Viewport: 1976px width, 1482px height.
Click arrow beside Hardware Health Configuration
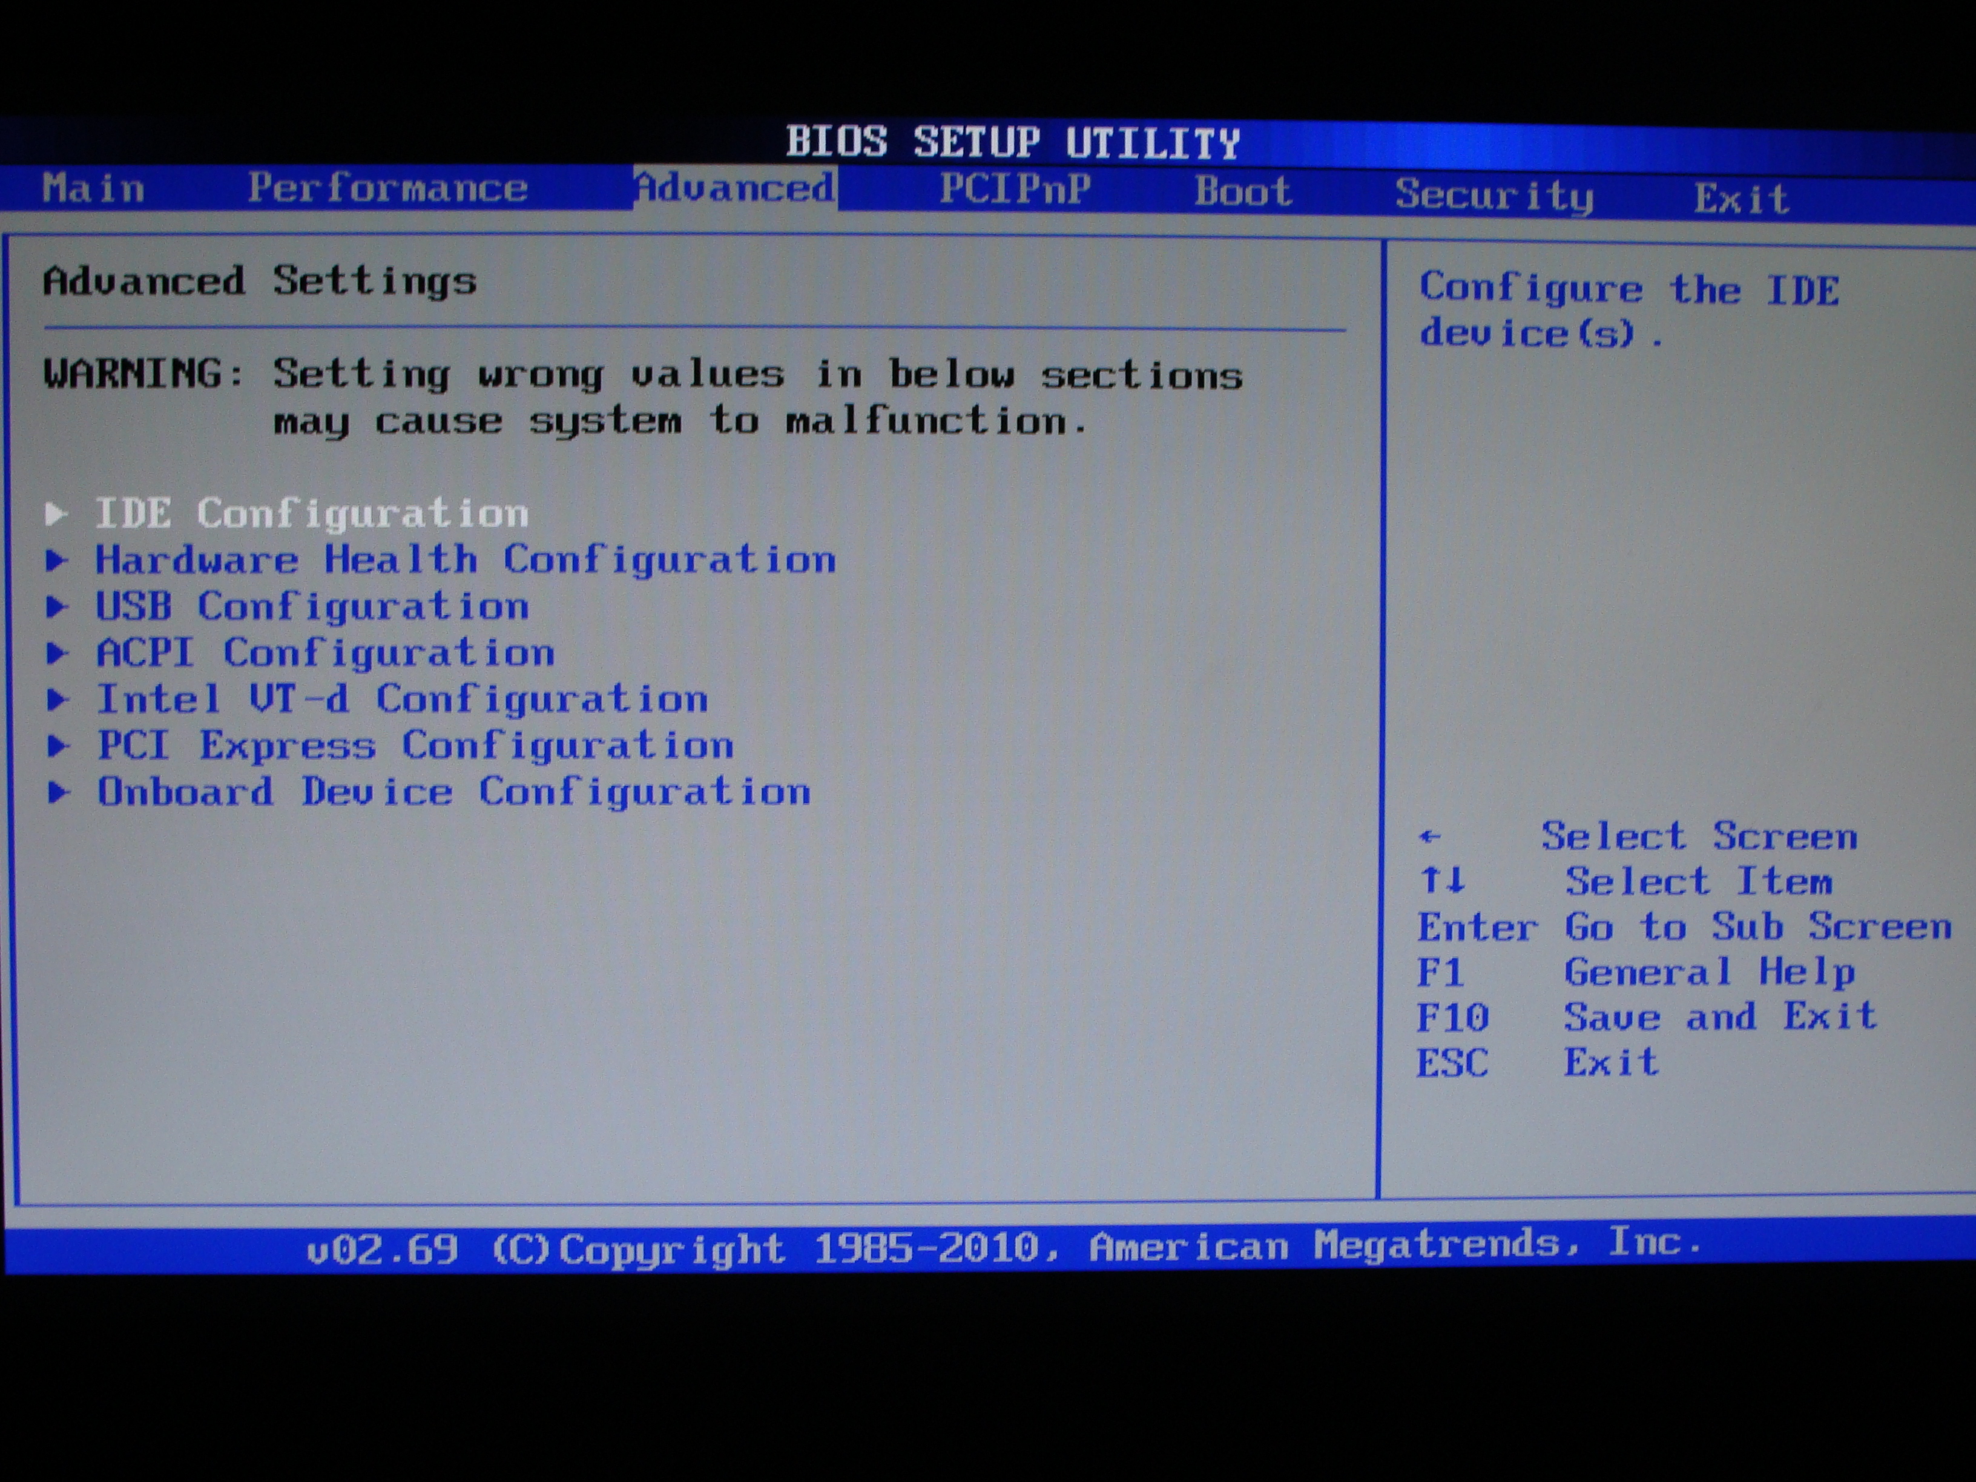pyautogui.click(x=57, y=560)
